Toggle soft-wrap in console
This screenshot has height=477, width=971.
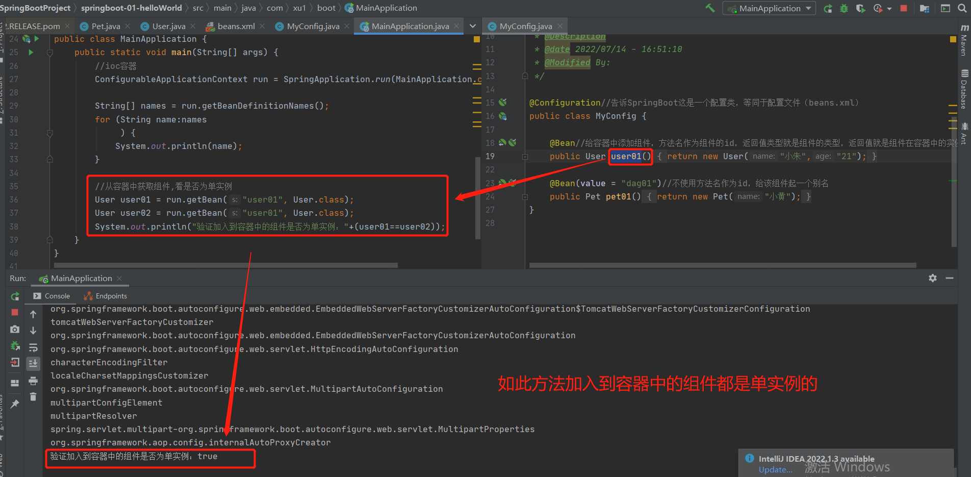[x=33, y=347]
